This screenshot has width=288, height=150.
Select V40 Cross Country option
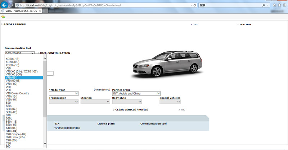pos(24,93)
